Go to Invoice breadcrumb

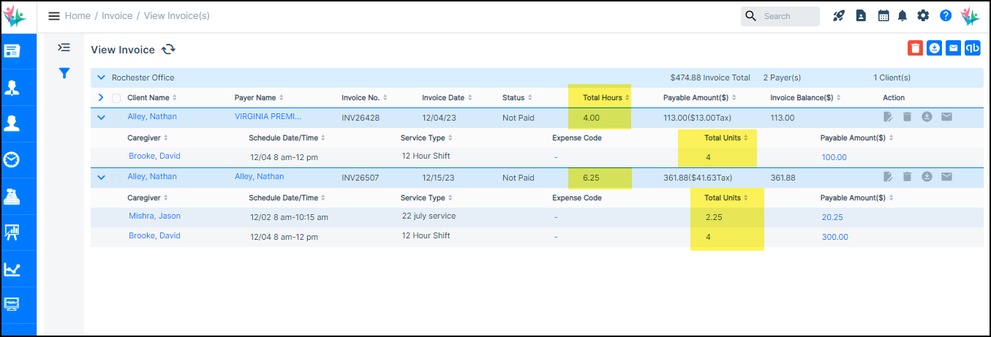pyautogui.click(x=117, y=16)
